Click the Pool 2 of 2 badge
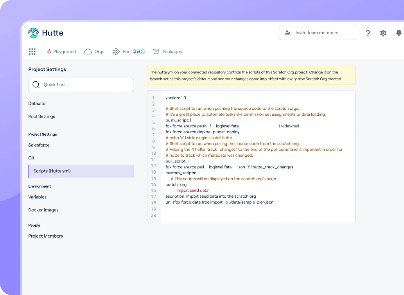 tap(139, 52)
